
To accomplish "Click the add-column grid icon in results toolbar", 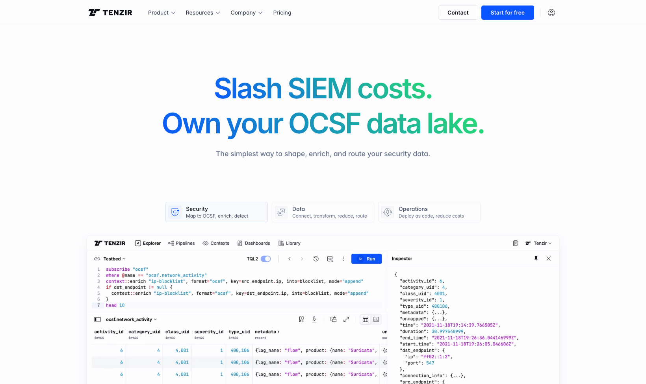I will 301,319.
